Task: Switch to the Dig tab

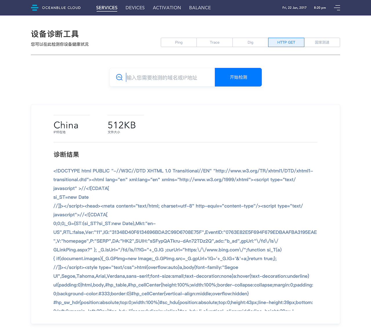Action: [x=250, y=42]
